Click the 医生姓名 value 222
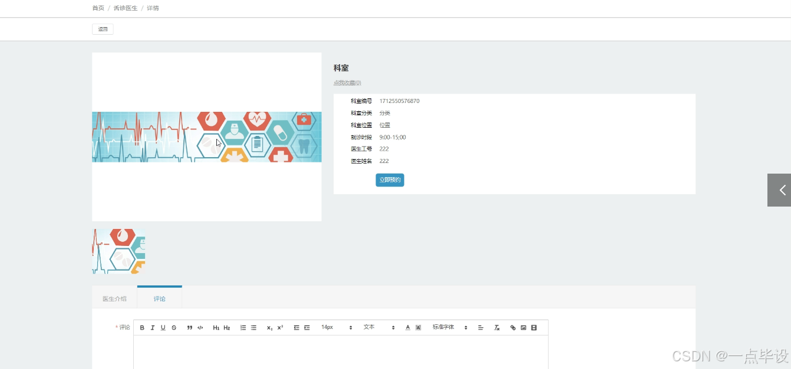Screen dimensions: 791x369 click(x=384, y=161)
